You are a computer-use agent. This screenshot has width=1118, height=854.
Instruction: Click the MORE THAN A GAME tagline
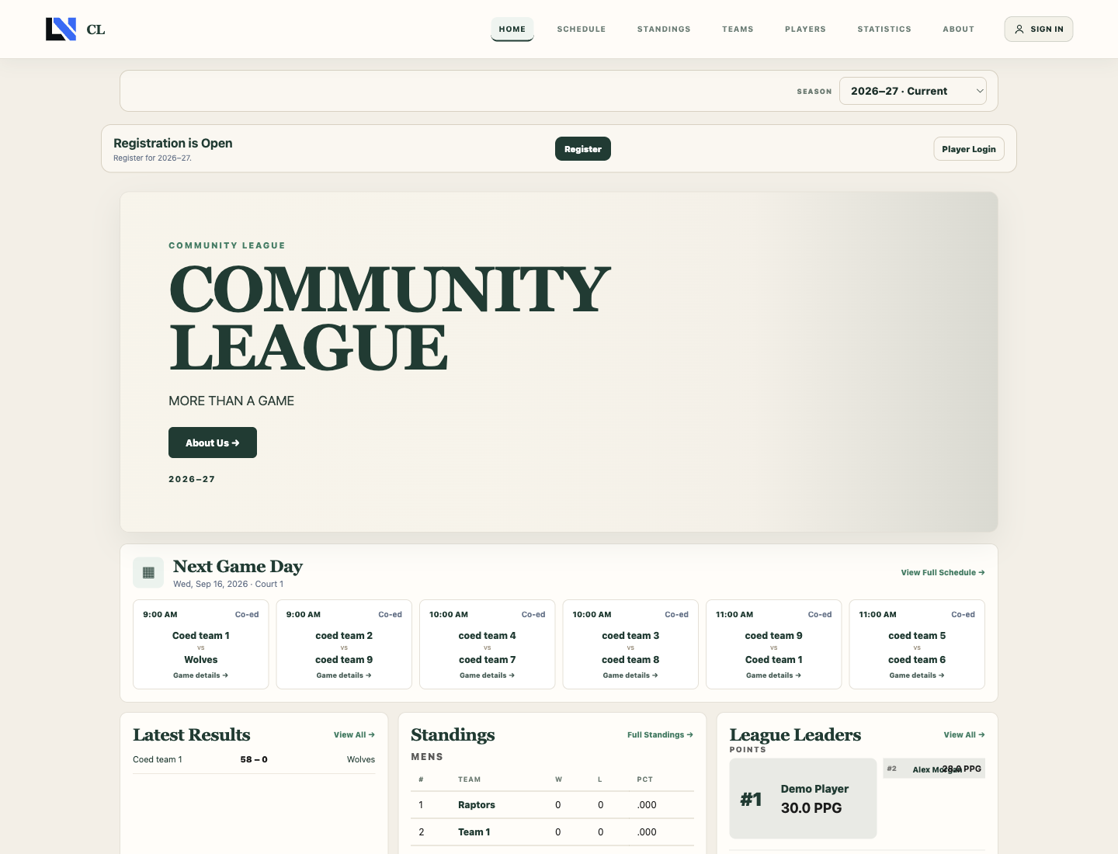pyautogui.click(x=231, y=401)
